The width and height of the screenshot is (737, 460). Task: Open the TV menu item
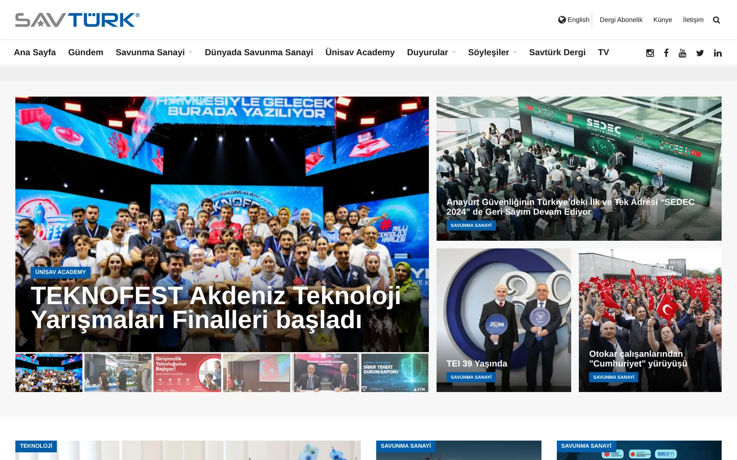603,52
